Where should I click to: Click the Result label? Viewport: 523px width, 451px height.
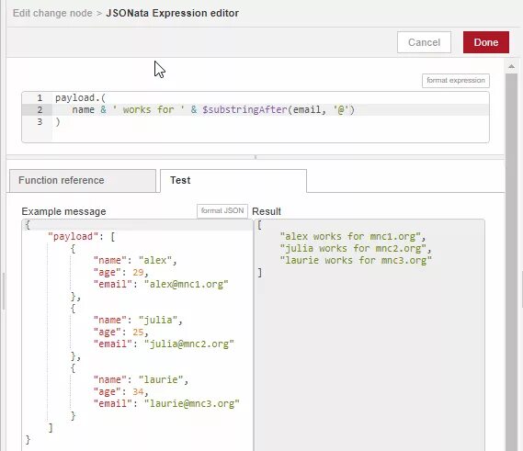click(267, 211)
